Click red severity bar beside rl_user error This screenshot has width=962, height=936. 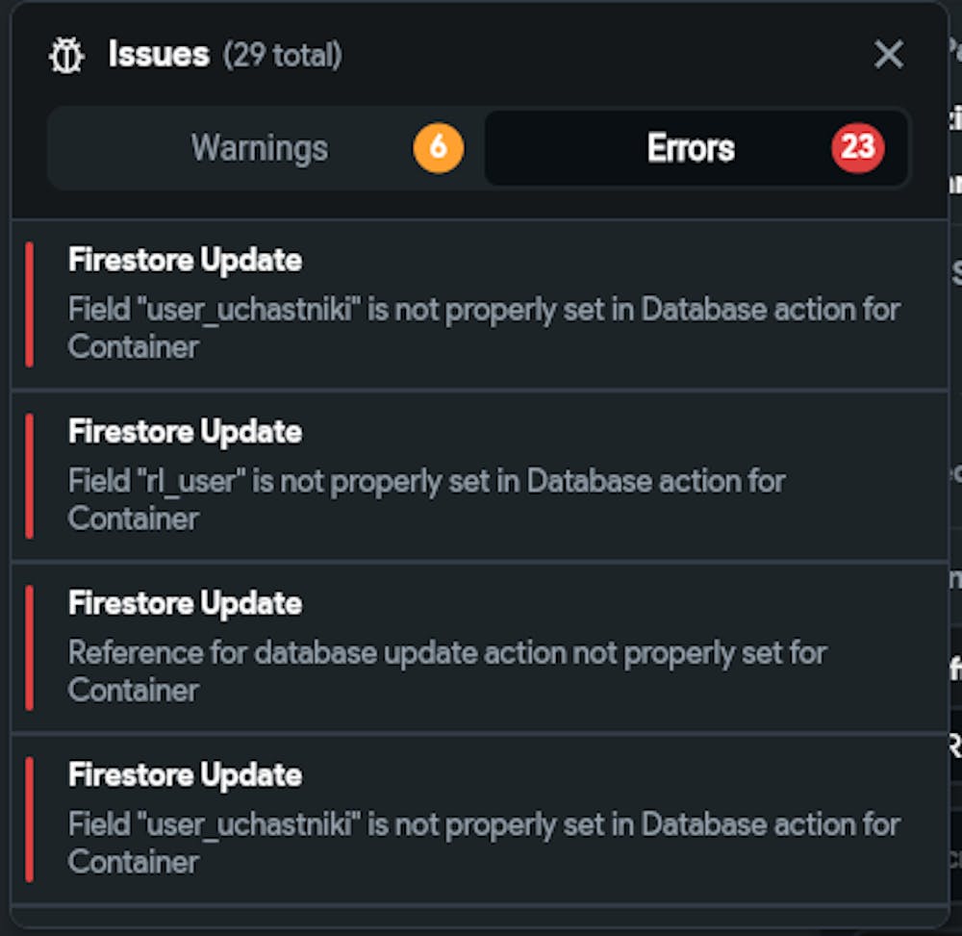click(x=30, y=476)
